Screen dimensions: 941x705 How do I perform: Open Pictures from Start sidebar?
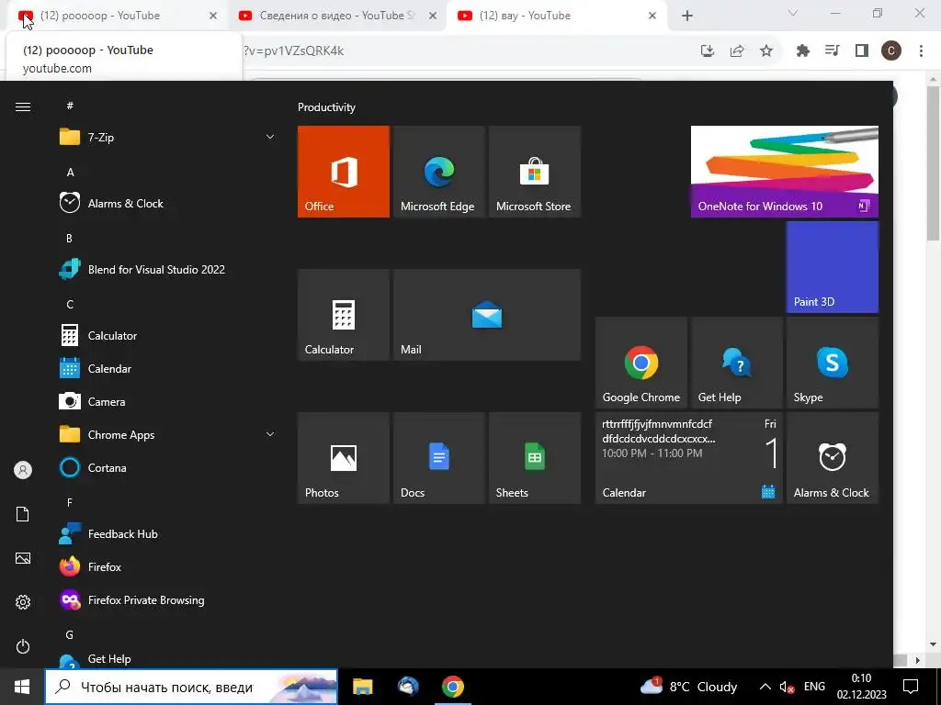coord(23,558)
